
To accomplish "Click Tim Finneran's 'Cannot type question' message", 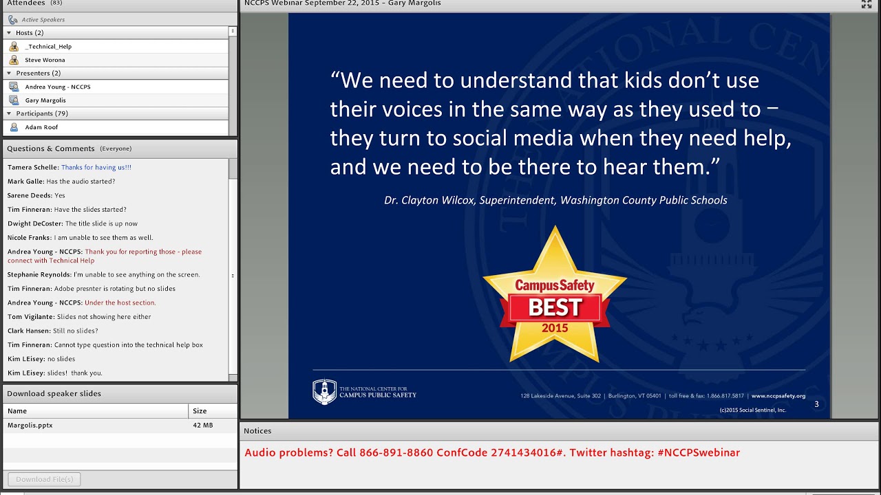I will (x=105, y=345).
